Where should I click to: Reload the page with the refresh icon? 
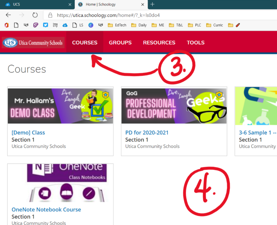[35, 15]
